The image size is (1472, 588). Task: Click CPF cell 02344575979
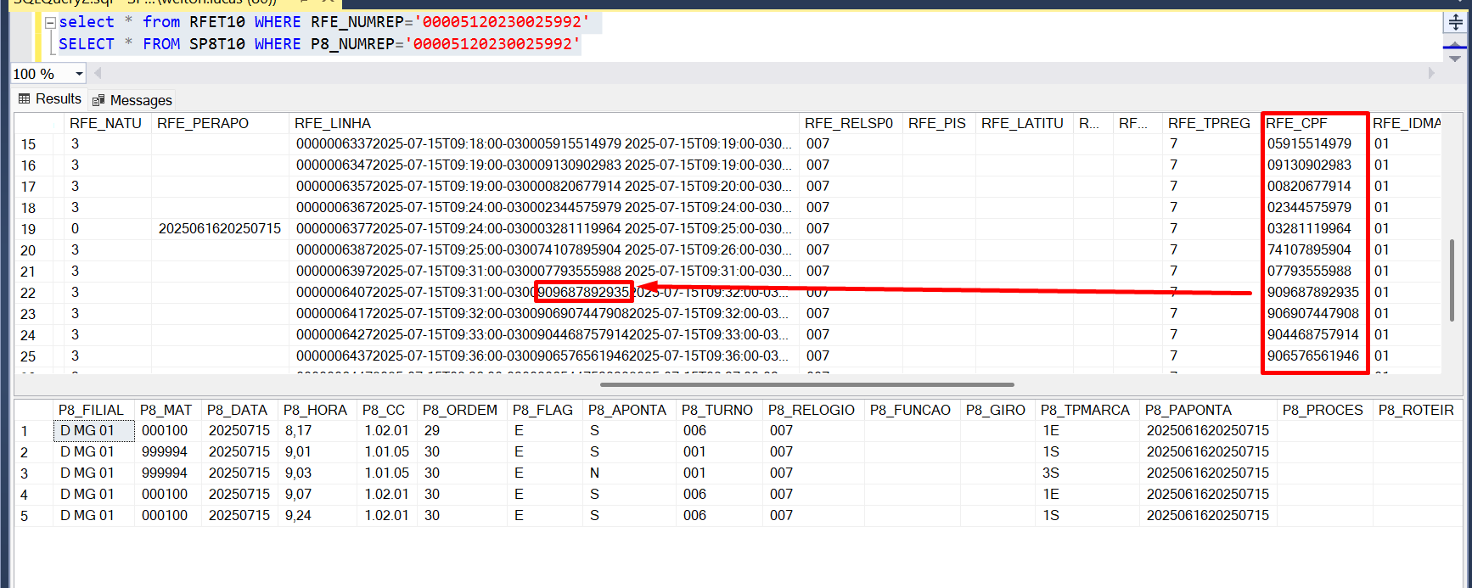click(1314, 208)
